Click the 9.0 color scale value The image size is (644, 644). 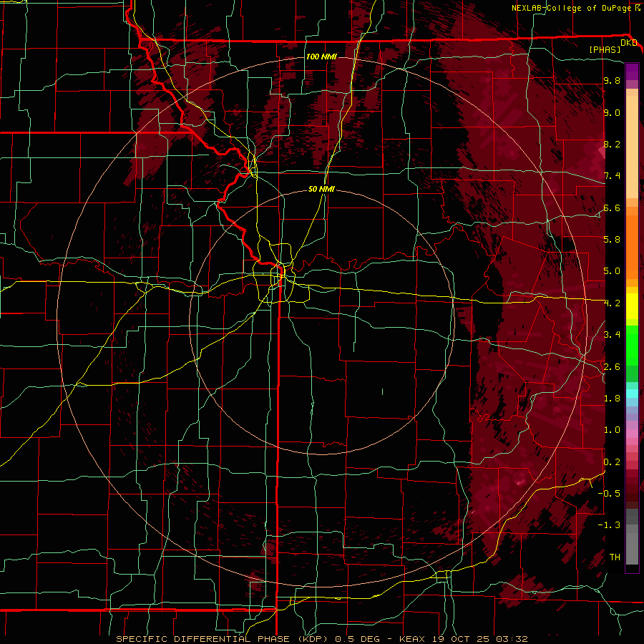pyautogui.click(x=612, y=112)
